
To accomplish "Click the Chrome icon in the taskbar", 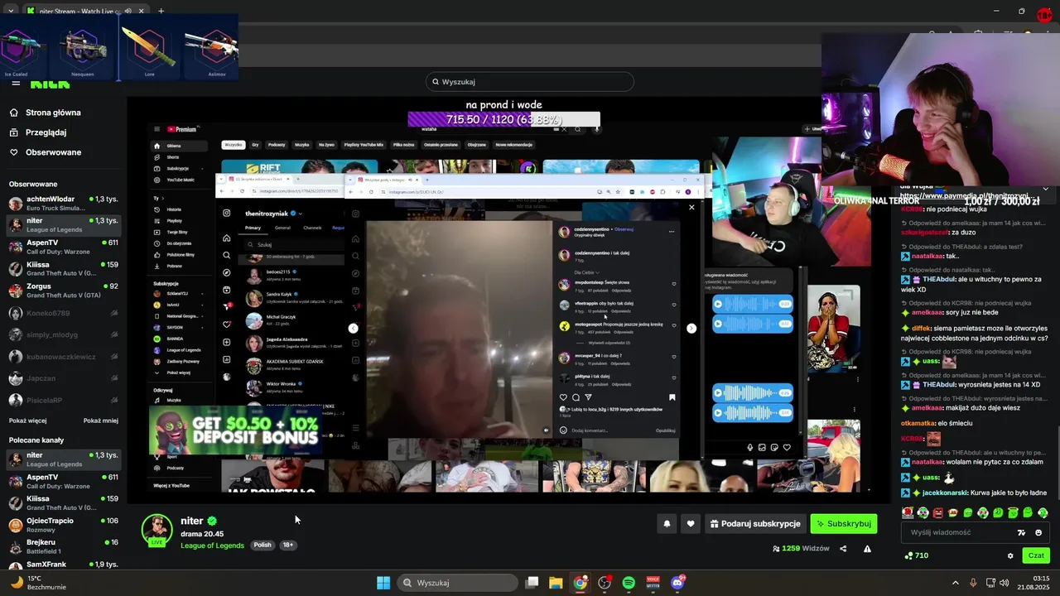I will (x=581, y=583).
